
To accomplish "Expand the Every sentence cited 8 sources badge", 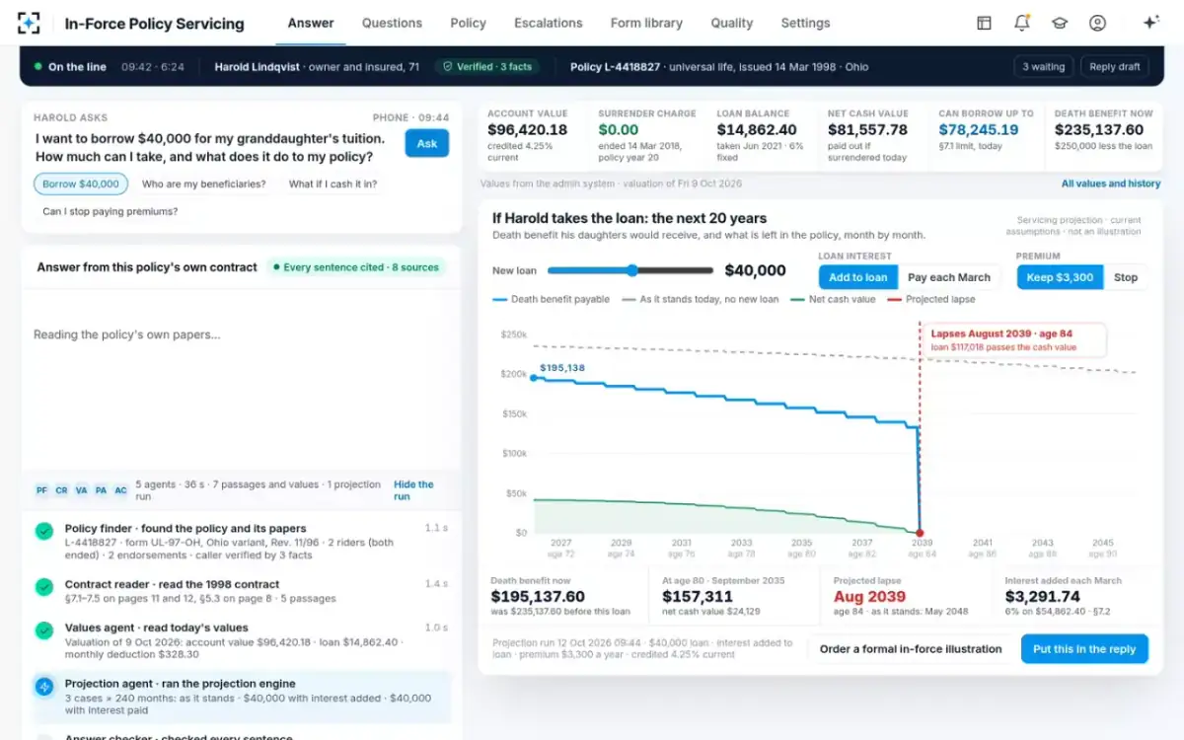I will coord(356,267).
